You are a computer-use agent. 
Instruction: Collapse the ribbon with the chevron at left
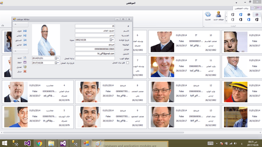[x=3, y=25]
